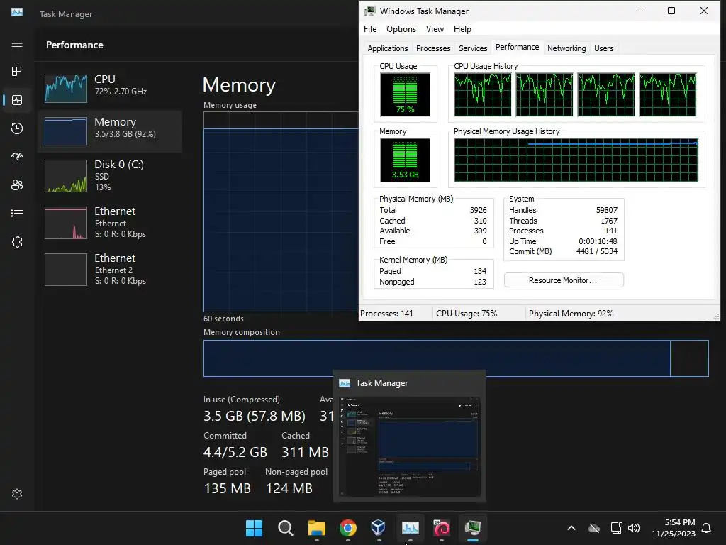Image resolution: width=726 pixels, height=545 pixels.
Task: Click the classic Task Manager icon in the taskbar
Action: (x=473, y=528)
